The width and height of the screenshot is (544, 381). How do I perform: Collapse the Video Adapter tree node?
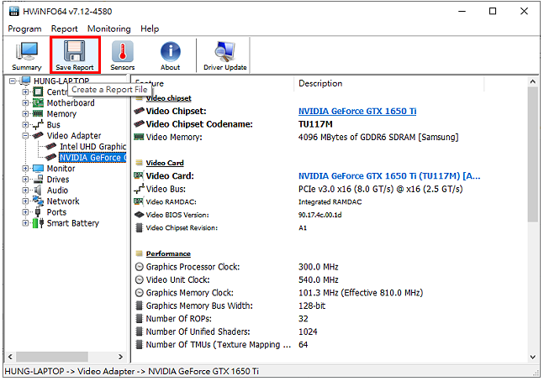click(25, 136)
